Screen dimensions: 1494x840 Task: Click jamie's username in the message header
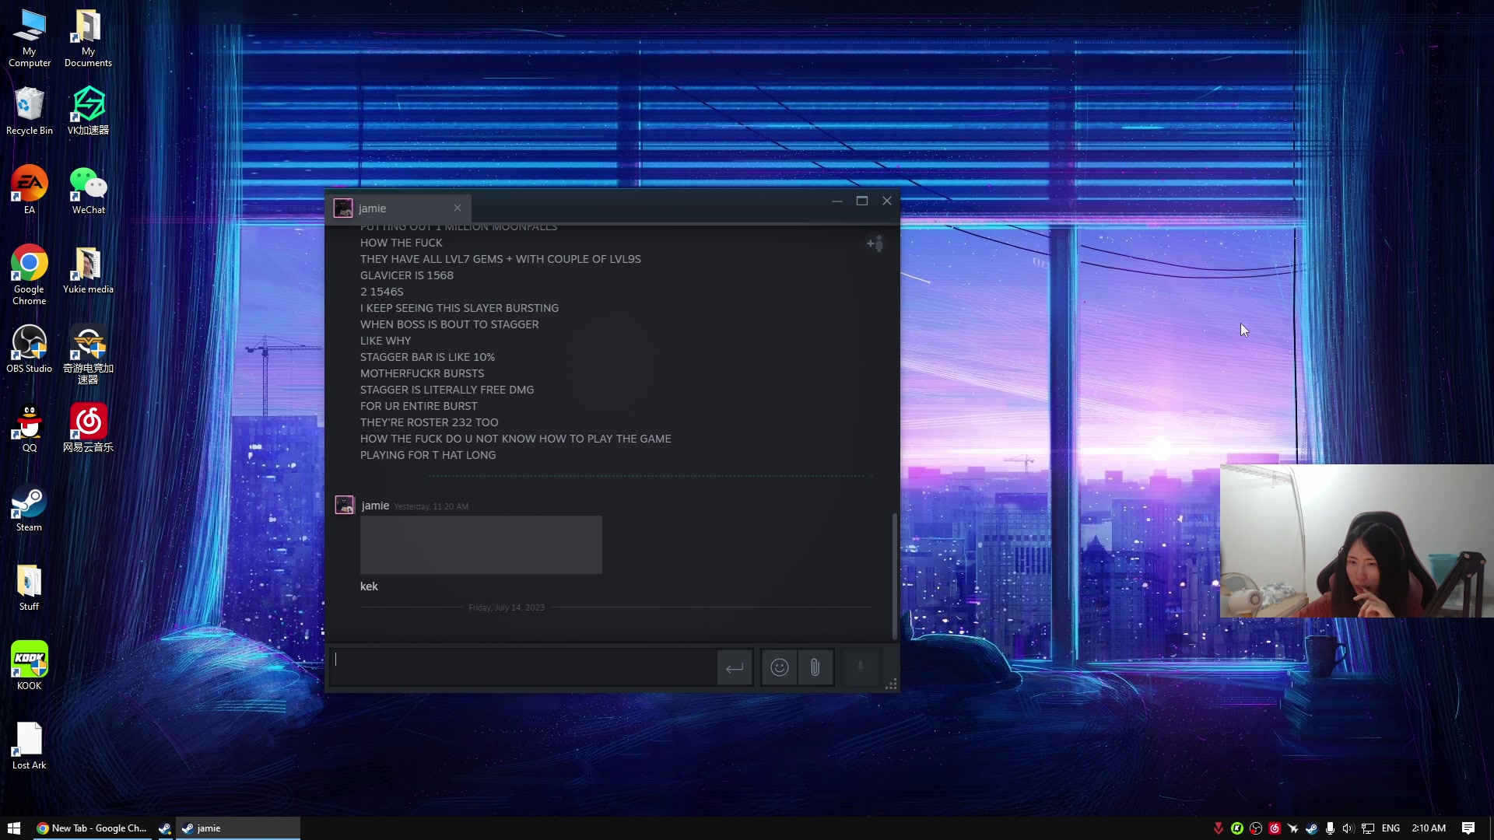[x=375, y=506]
